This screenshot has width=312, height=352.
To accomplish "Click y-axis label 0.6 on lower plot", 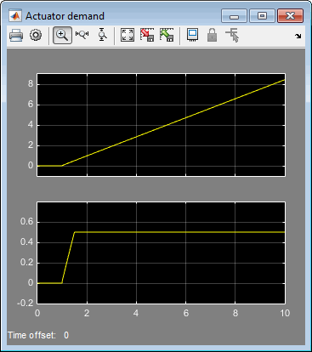I will (26, 222).
